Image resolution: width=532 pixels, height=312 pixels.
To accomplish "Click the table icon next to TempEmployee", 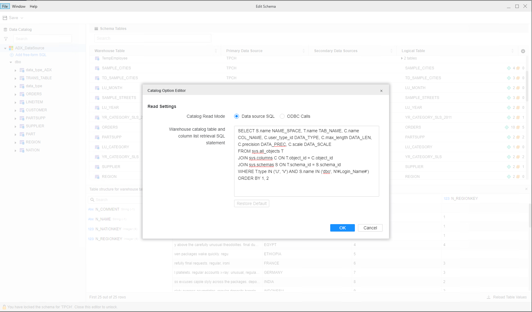I will pos(97,58).
